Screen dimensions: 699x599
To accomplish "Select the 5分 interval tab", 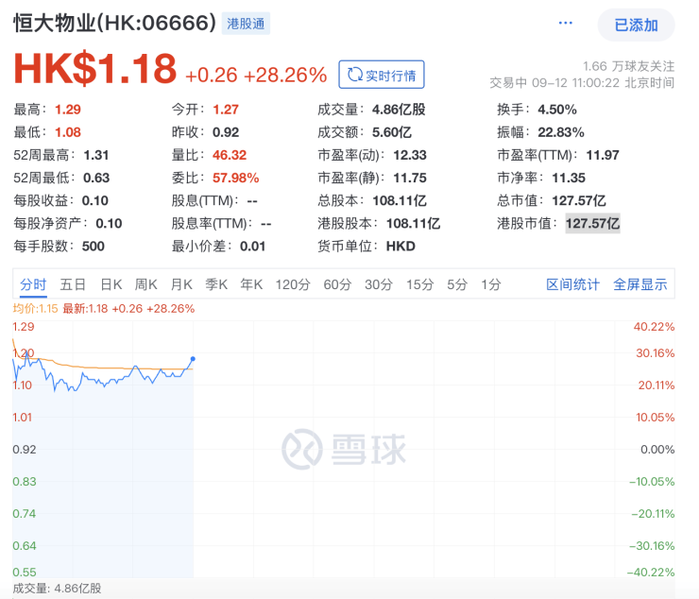I will click(x=457, y=284).
